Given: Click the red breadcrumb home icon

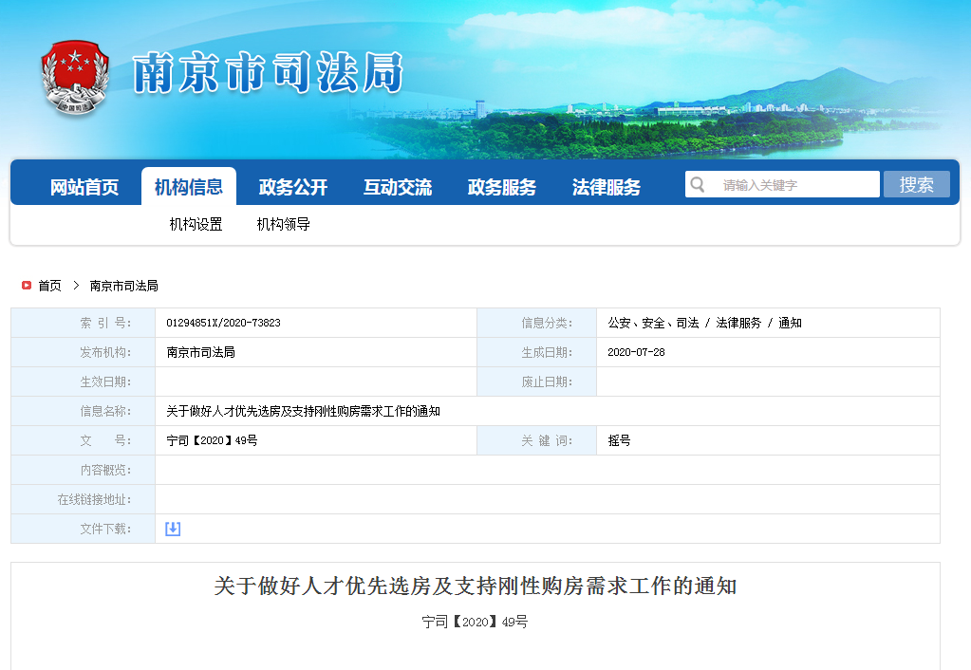Looking at the screenshot, I should pyautogui.click(x=27, y=286).
